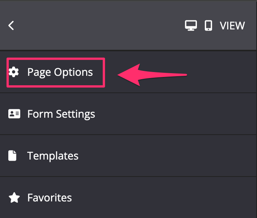Switch to the mobile phone preview icon

click(208, 26)
